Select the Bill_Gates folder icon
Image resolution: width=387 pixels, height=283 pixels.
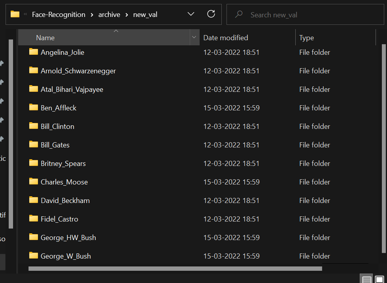click(x=34, y=144)
